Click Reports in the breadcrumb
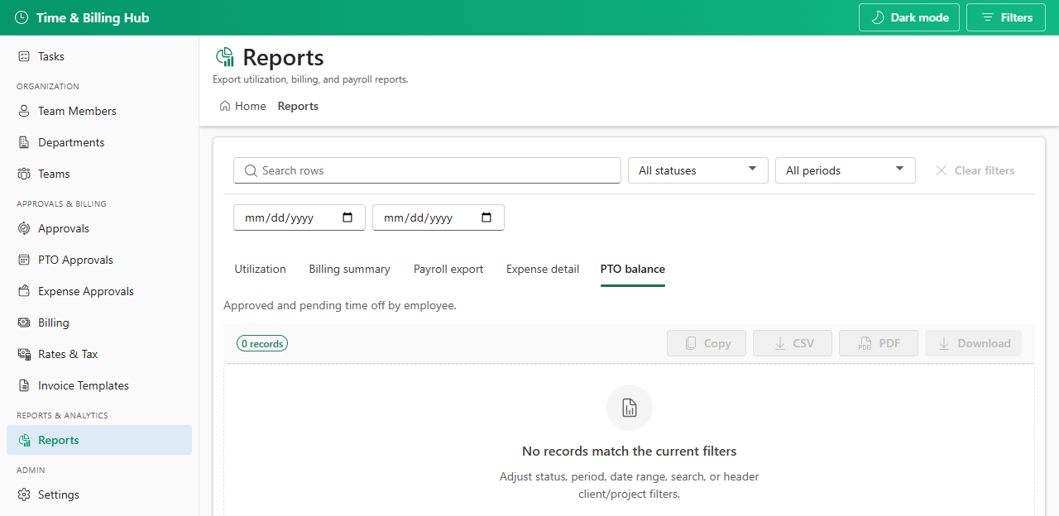Image resolution: width=1059 pixels, height=516 pixels. pos(298,106)
